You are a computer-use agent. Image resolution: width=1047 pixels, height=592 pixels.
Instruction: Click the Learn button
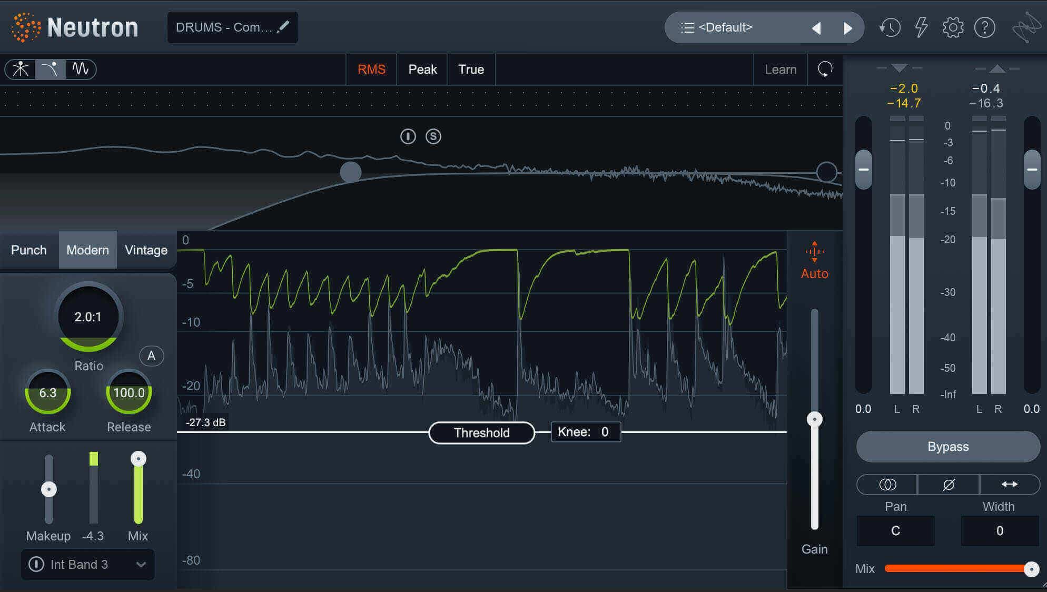pos(781,69)
